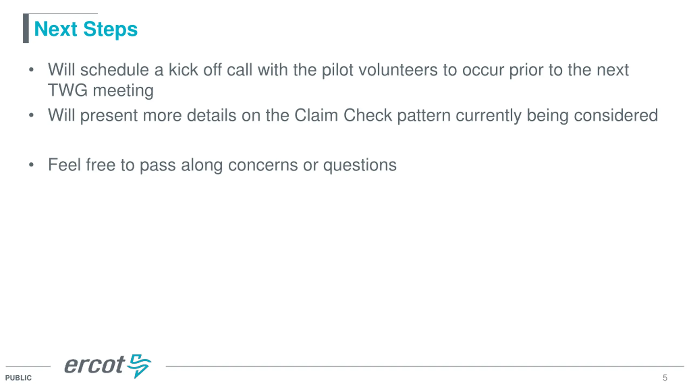This screenshot has height=388, width=691.
Task: Click the words 'Will present more details'
Action: tap(142, 116)
